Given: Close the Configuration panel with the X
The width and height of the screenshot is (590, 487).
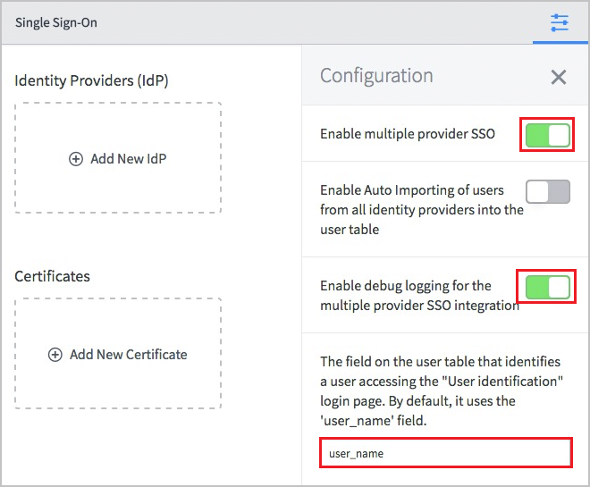Looking at the screenshot, I should (559, 77).
